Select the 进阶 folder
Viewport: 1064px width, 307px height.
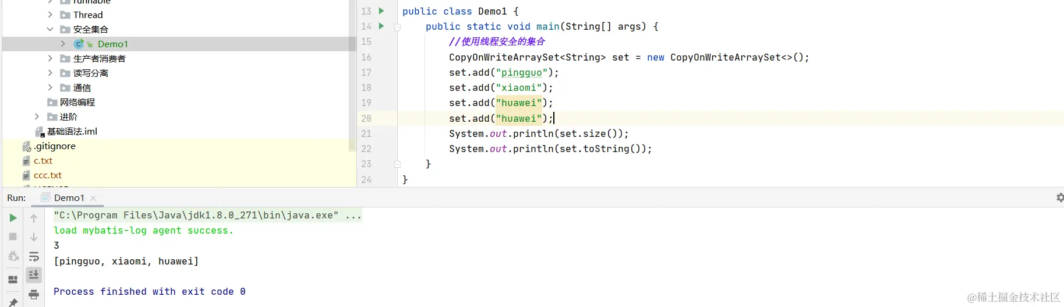[69, 117]
